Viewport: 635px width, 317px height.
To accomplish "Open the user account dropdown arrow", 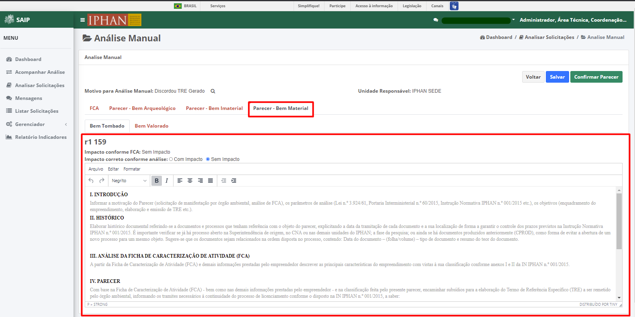I will 513,20.
